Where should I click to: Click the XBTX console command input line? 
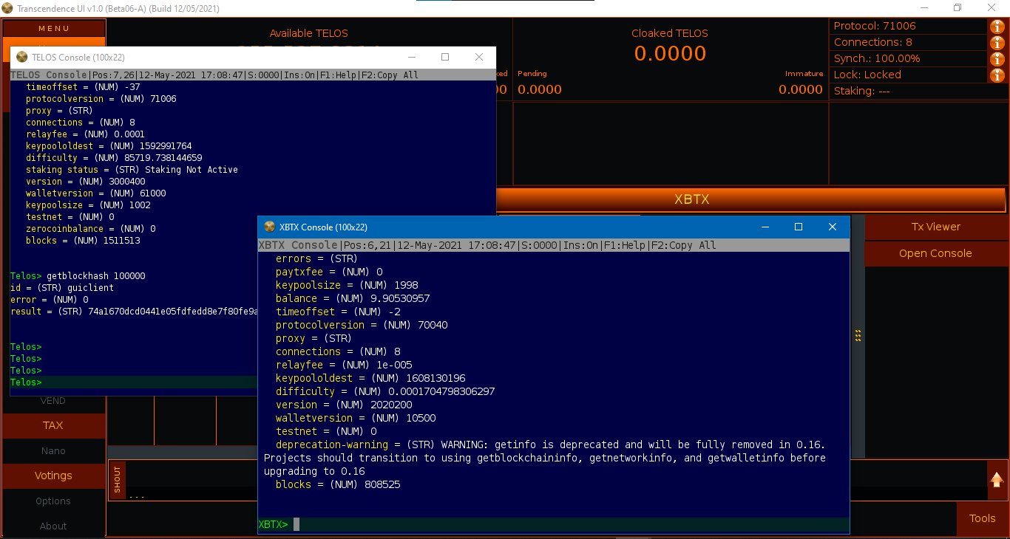[553, 524]
